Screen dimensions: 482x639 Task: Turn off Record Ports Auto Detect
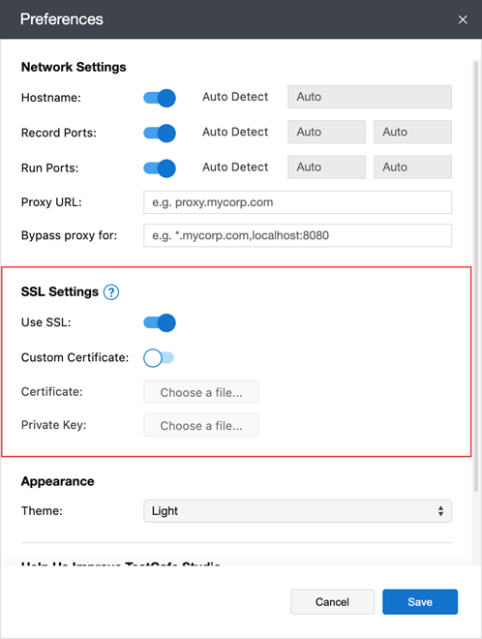click(x=160, y=134)
